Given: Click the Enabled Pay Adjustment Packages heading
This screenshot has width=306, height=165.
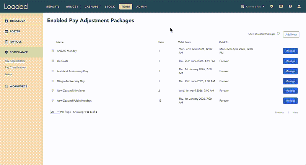Looking at the screenshot, I should tap(91, 21).
